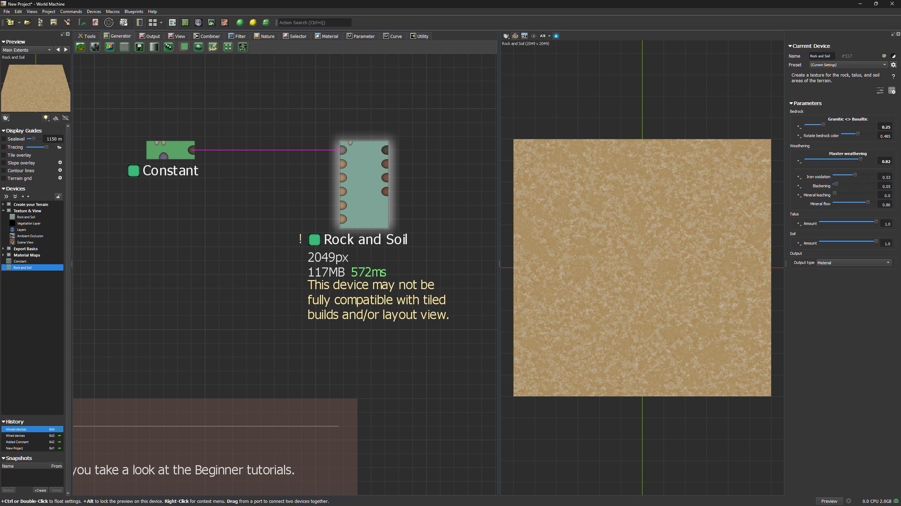Collapse the Parameters section

(x=791, y=104)
